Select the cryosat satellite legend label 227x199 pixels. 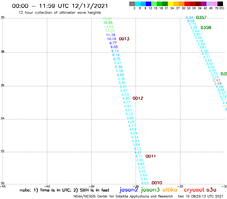(x=194, y=190)
